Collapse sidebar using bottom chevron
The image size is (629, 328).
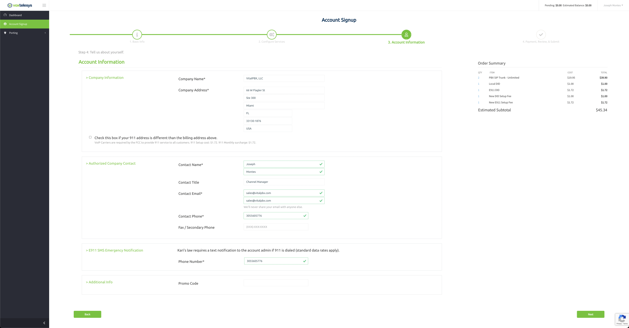(44, 323)
